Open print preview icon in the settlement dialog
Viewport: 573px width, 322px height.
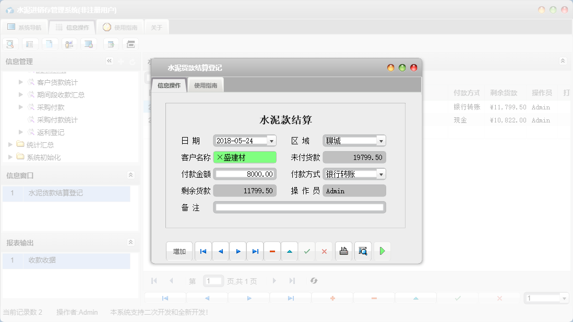[x=363, y=251]
